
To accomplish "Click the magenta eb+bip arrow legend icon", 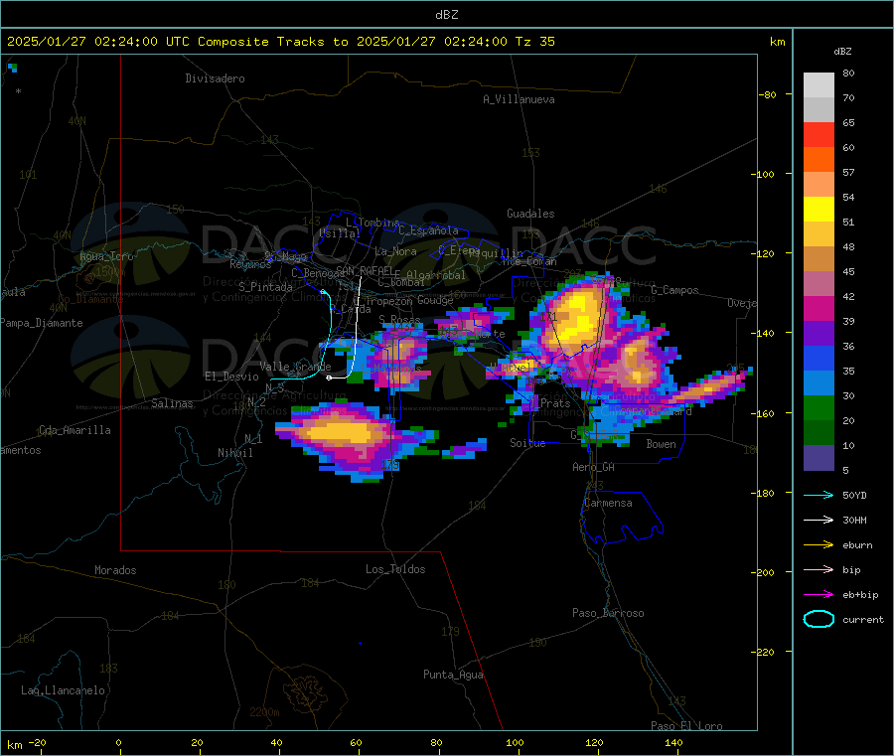I will 819,595.
